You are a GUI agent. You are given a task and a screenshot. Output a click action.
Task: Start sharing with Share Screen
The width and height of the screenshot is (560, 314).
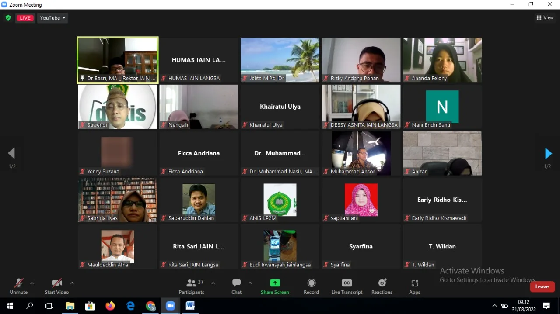275,286
